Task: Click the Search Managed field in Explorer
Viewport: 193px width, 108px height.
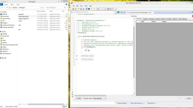Action: 56,7
